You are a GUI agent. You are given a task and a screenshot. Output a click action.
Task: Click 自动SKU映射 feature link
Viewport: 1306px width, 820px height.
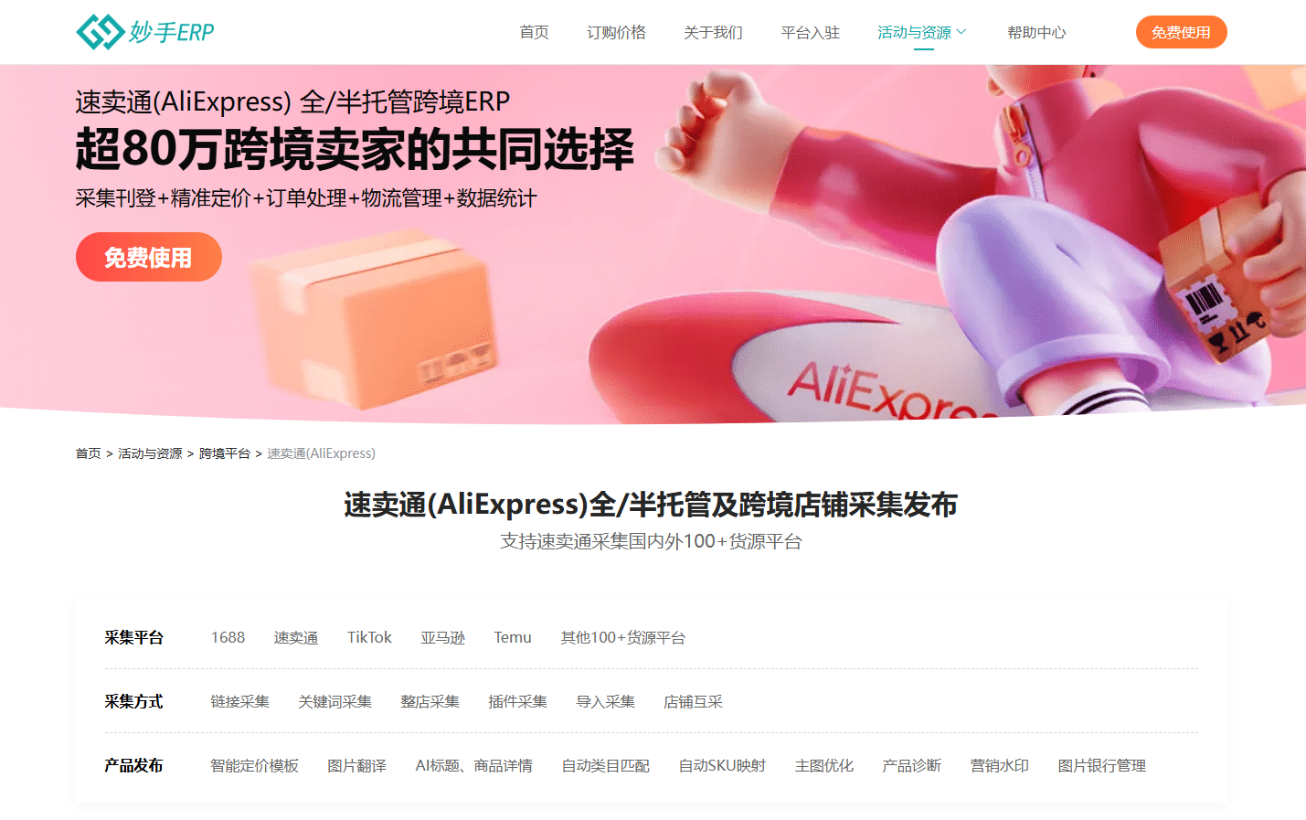722,765
